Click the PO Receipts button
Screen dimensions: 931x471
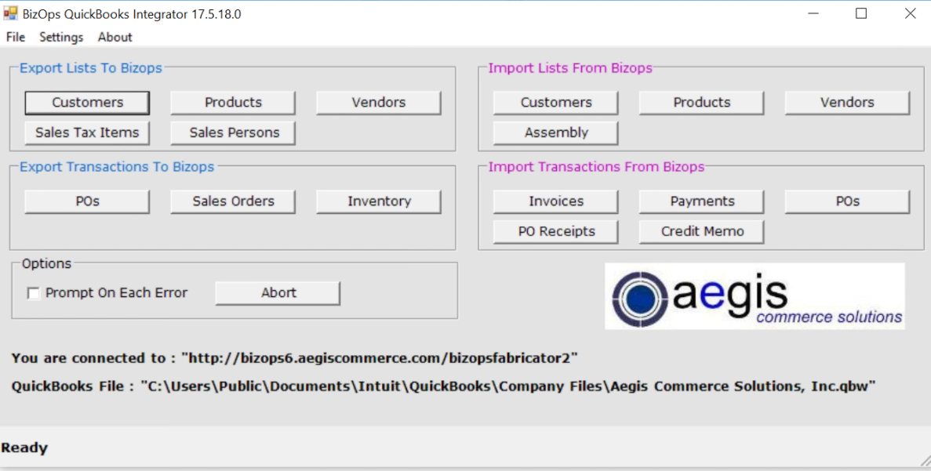click(x=555, y=231)
